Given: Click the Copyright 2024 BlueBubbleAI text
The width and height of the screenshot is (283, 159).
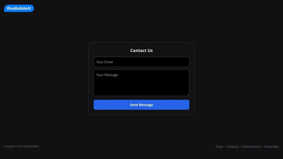Looking at the screenshot, I should coord(21,146).
